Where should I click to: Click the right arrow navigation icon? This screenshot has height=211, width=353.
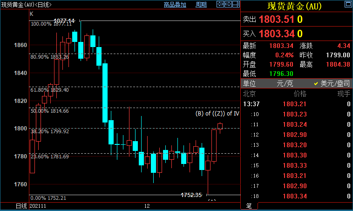tap(228, 5)
